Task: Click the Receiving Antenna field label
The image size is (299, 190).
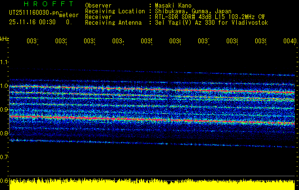Action: [x=114, y=23]
